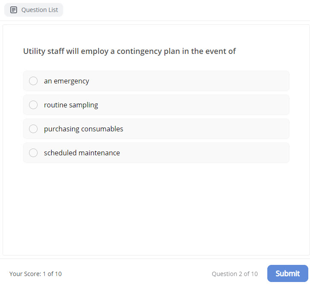Click the "Your Score: 1 of 10" text

[x=35, y=274]
